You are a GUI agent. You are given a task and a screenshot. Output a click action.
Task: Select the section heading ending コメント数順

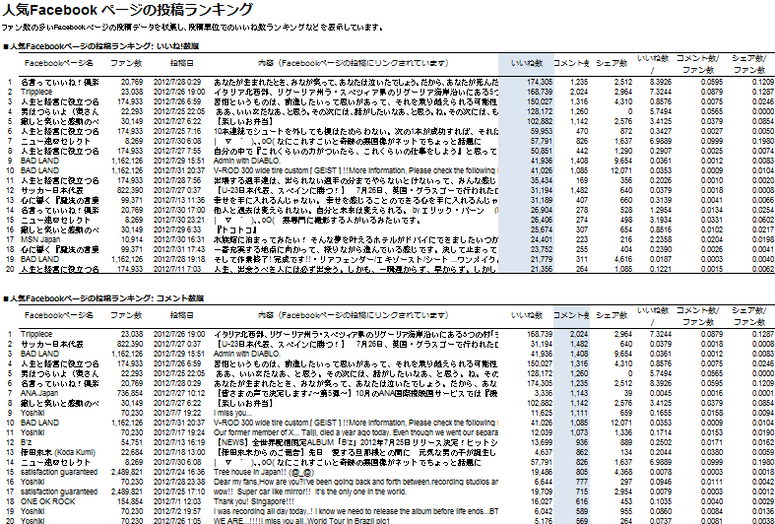click(102, 298)
